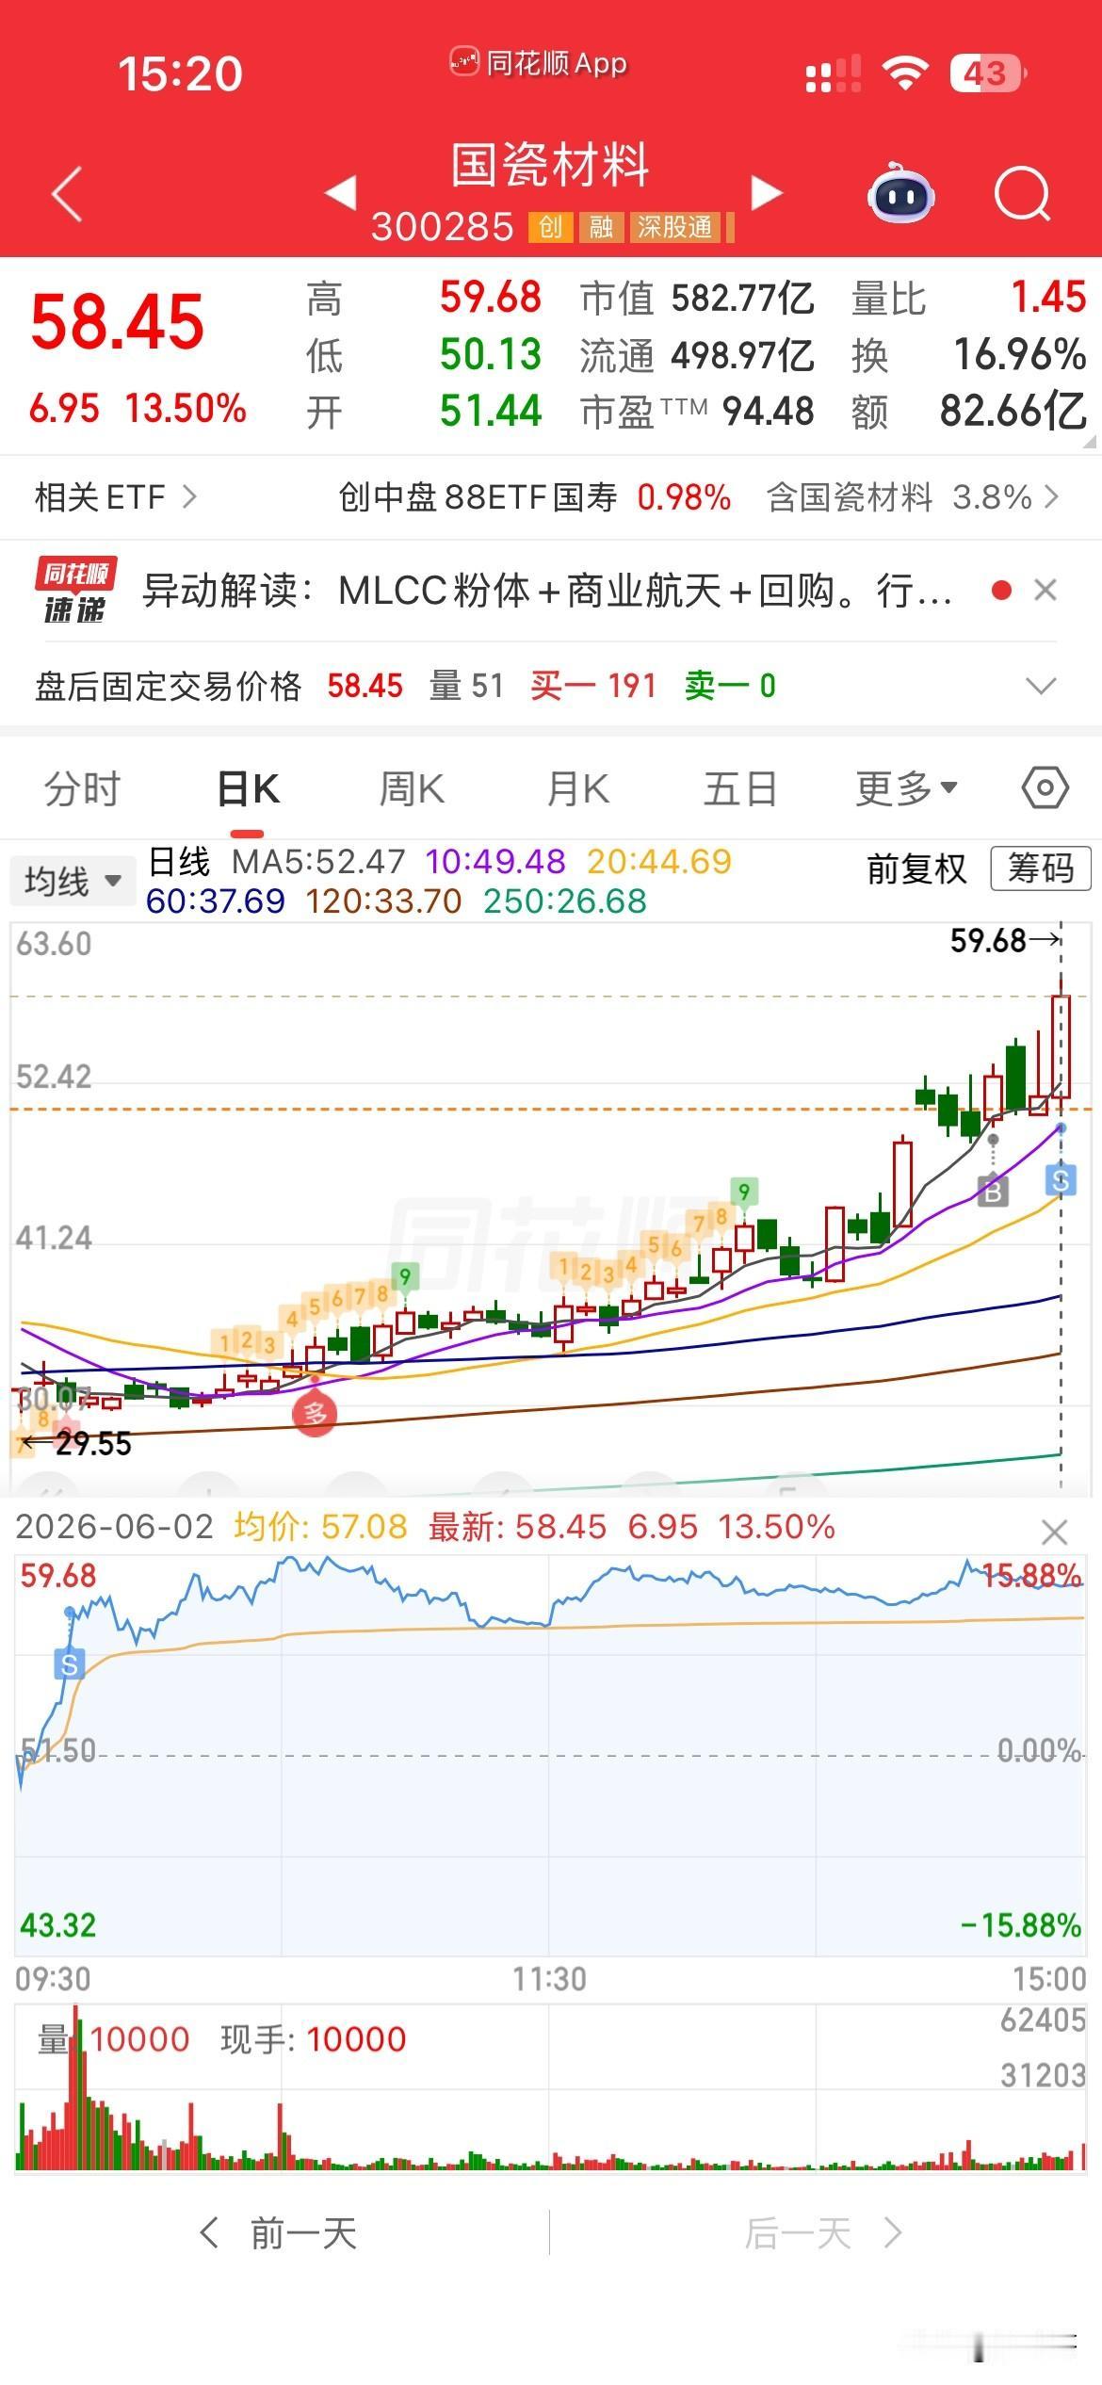Tap the 现手: 10000 volume label

314,2039
